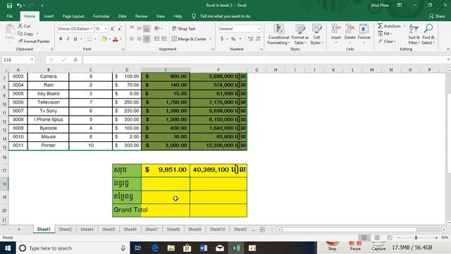Open the Merge & Center dropdown arrow

(x=211, y=39)
